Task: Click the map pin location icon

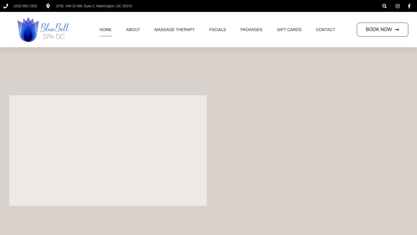Action: [48, 6]
